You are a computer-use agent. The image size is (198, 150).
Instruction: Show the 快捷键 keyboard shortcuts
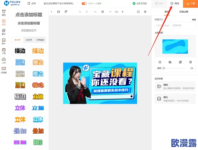(x=4, y=70)
